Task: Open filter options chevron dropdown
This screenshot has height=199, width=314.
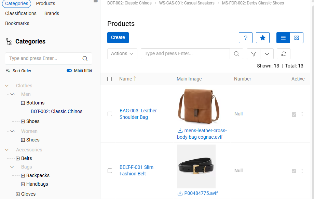Action: (x=267, y=54)
